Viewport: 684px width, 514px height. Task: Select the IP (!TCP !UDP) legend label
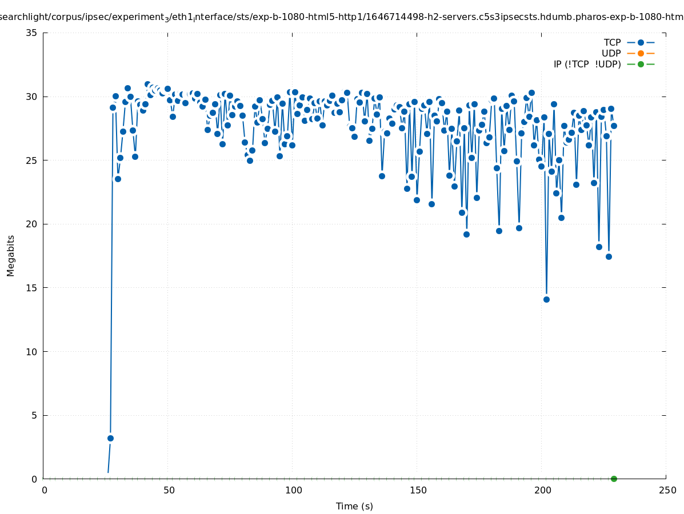[x=587, y=64]
